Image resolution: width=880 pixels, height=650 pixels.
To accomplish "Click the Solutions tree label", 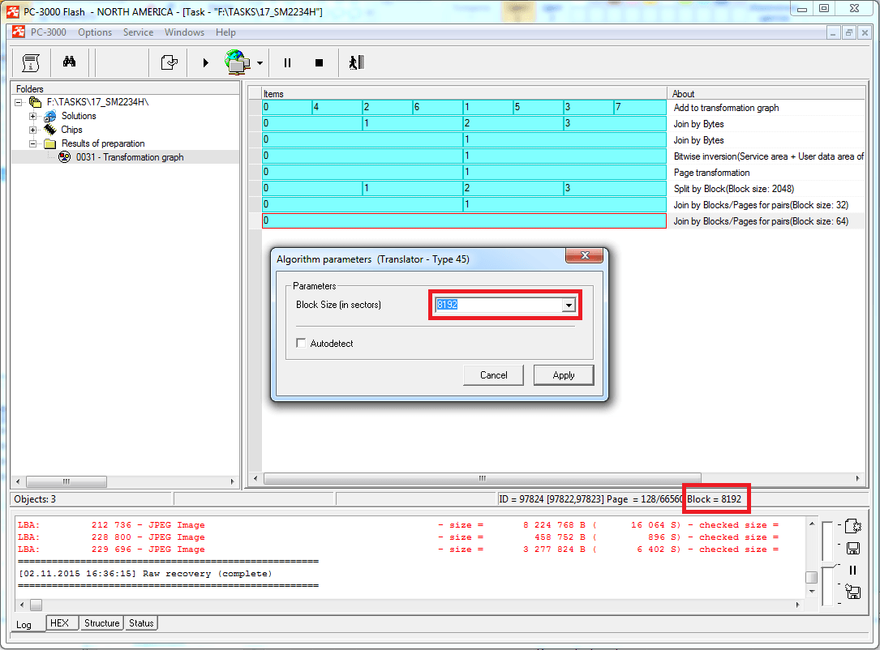I will (x=79, y=116).
